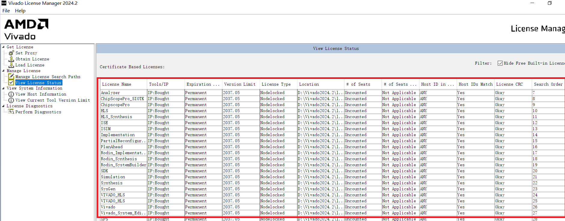
Task: Click the View License Status checkmark icon
Action: pyautogui.click(x=11, y=82)
